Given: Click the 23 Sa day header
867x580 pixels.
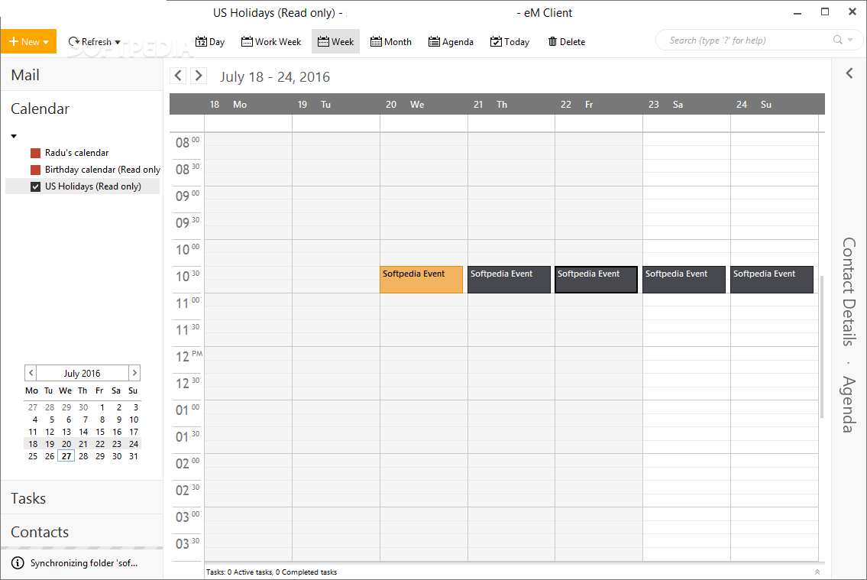Looking at the screenshot, I should [687, 105].
